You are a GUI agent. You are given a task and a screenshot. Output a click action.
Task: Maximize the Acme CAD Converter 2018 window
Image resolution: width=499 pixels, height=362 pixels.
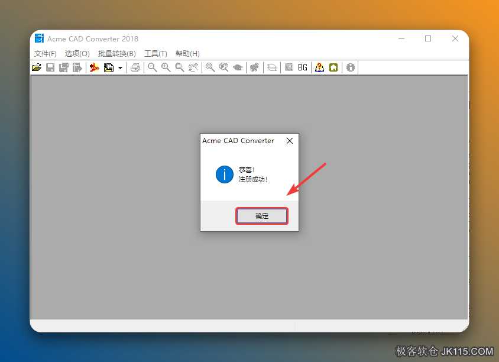point(428,38)
